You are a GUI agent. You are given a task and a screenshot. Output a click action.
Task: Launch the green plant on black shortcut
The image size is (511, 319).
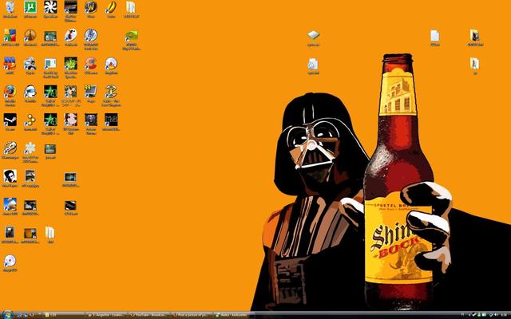(x=71, y=64)
